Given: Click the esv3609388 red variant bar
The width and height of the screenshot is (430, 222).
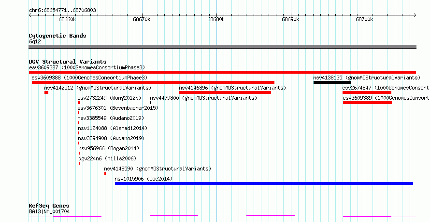Looking at the screenshot, I should (x=153, y=82).
